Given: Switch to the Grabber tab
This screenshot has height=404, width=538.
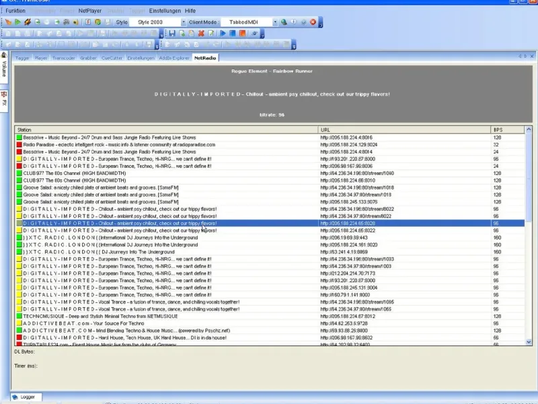Looking at the screenshot, I should [x=88, y=58].
